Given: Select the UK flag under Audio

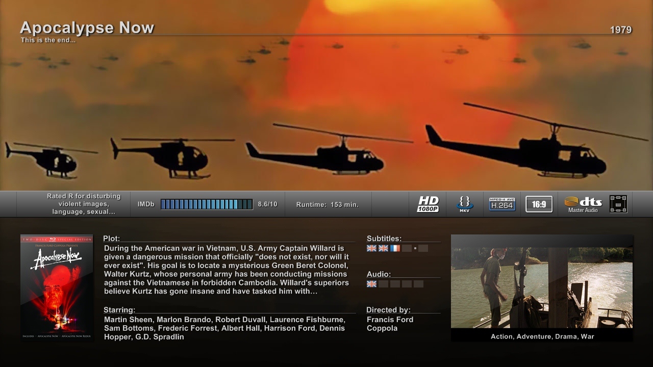Looking at the screenshot, I should tap(371, 284).
